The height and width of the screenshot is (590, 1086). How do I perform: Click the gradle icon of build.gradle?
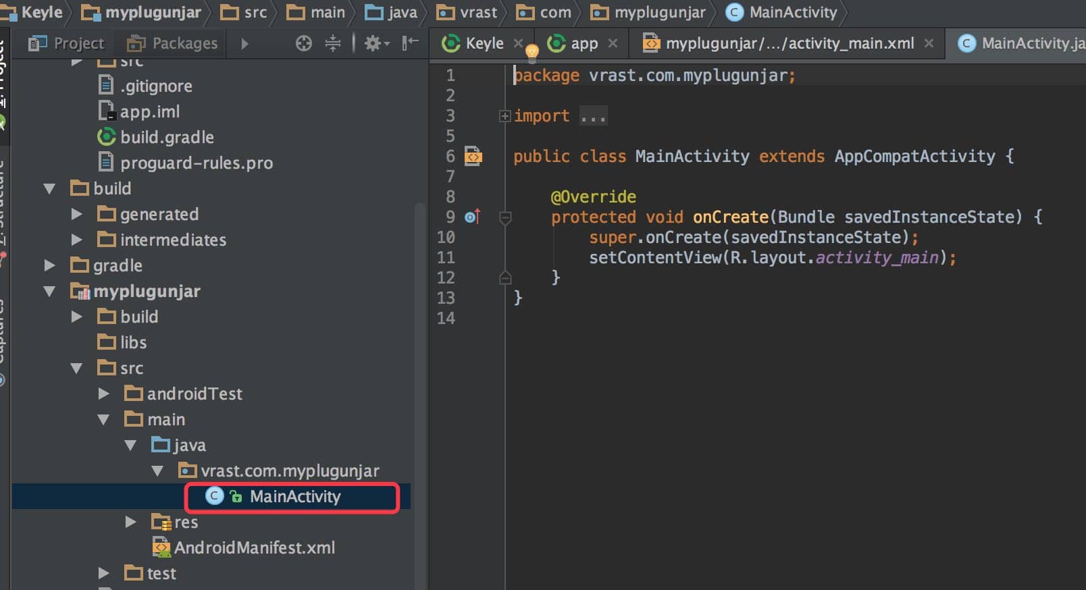tap(107, 137)
